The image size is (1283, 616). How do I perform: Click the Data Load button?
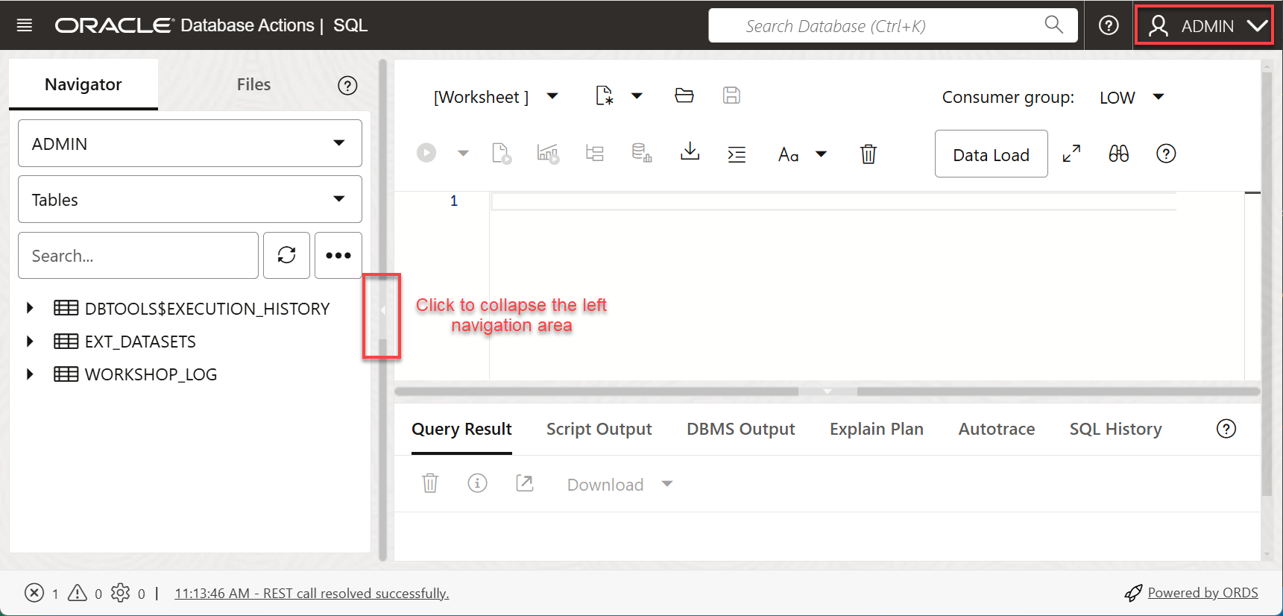[991, 154]
